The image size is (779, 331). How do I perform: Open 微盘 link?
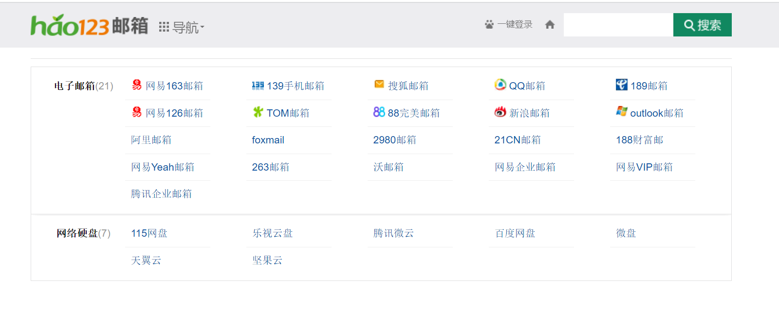point(626,233)
